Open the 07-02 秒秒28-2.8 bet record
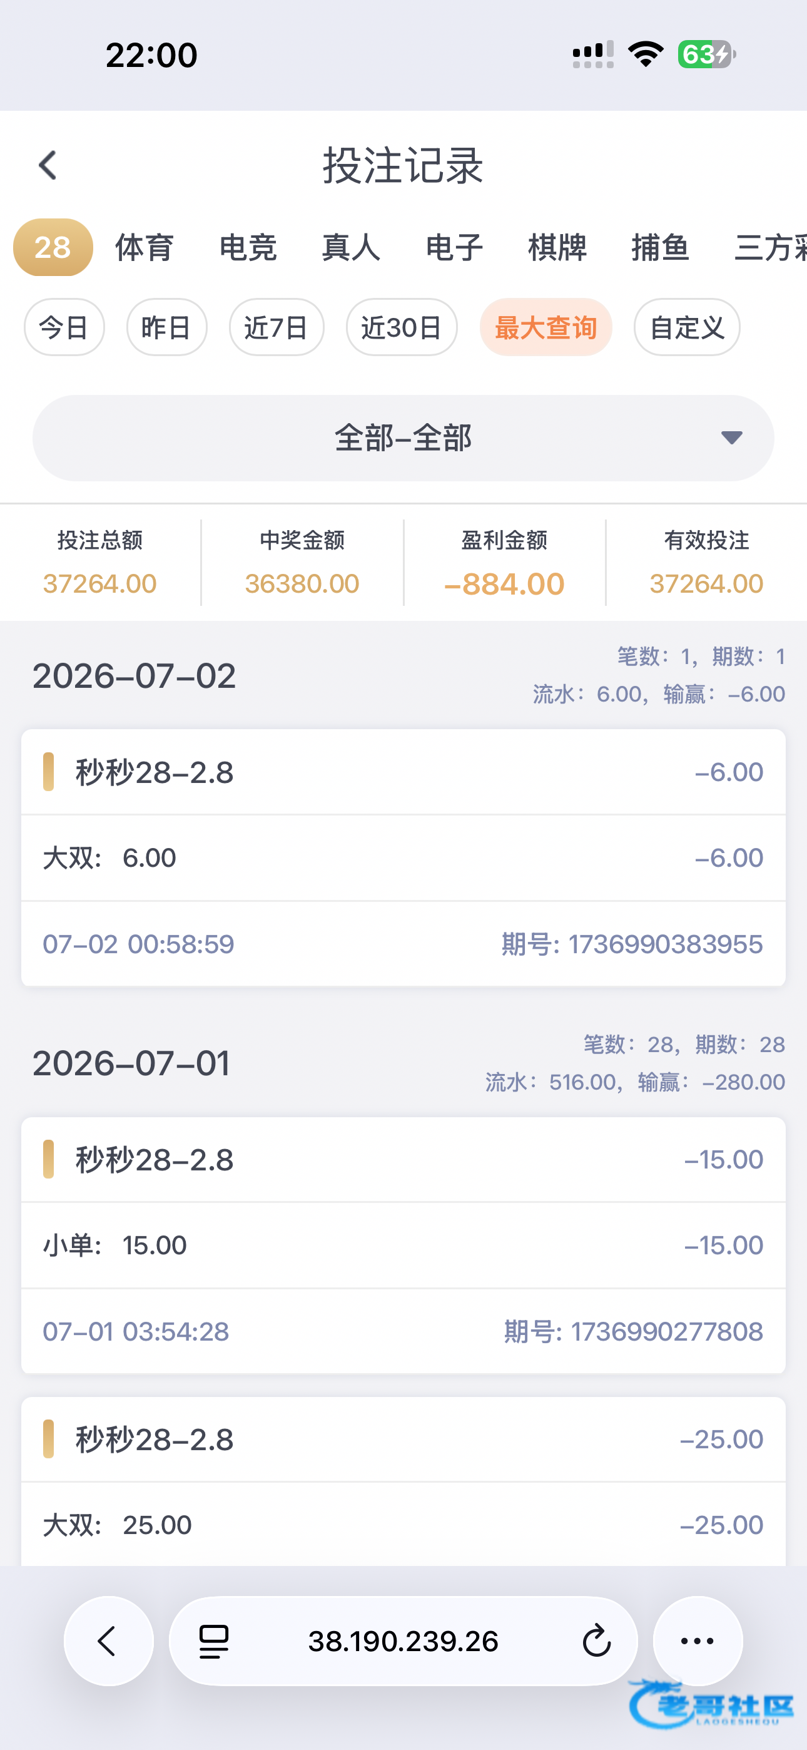 tap(403, 857)
